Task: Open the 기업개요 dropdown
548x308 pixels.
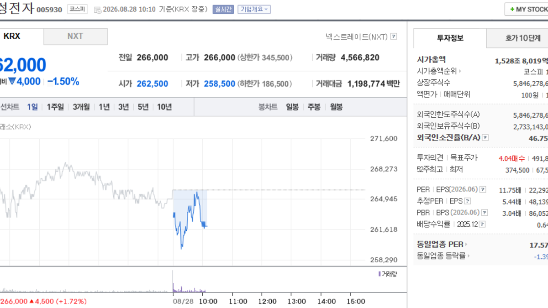Action: point(254,9)
